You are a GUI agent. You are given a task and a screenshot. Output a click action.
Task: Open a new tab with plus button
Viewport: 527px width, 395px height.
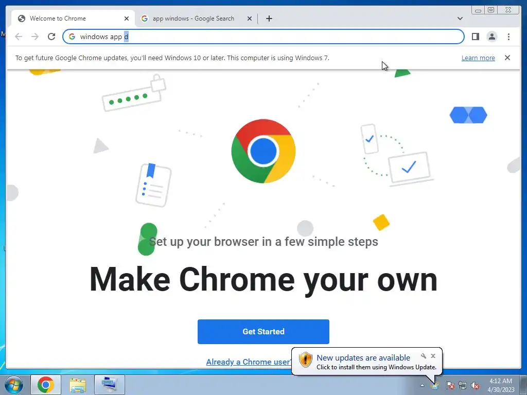(x=269, y=19)
